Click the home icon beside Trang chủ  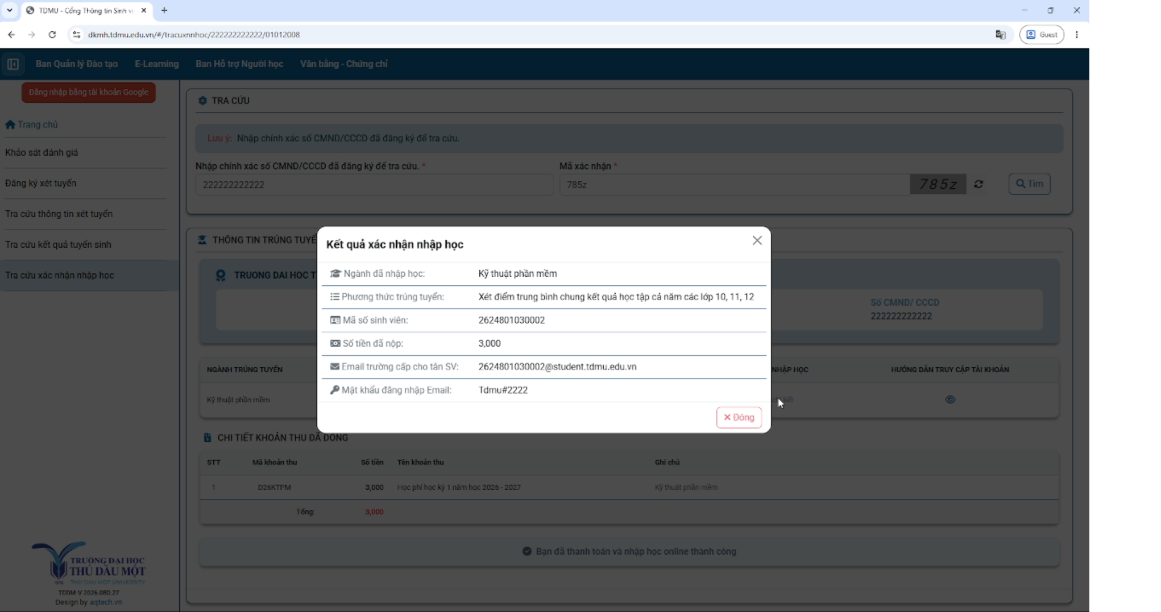click(x=10, y=124)
